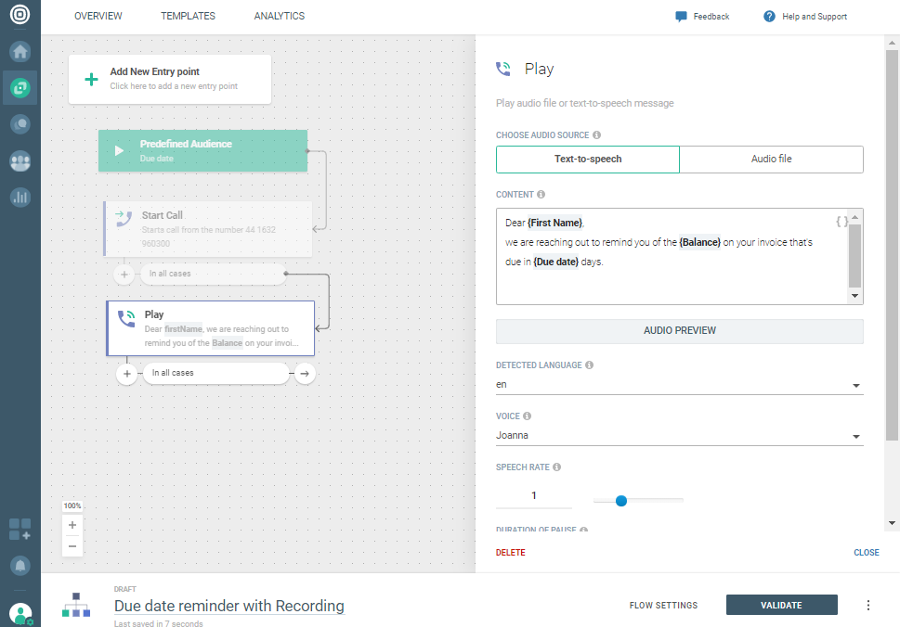This screenshot has width=900, height=627.
Task: Select Text-to-speech audio source
Action: (x=588, y=160)
